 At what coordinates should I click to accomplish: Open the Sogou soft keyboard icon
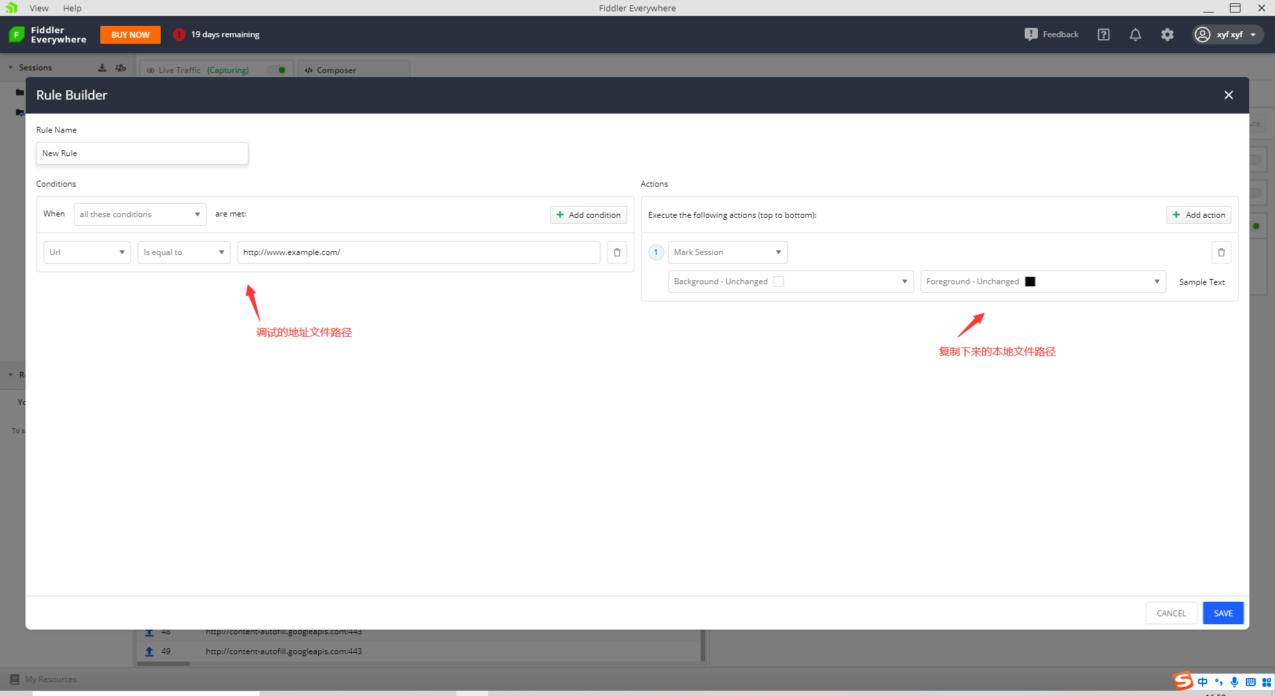point(1250,682)
